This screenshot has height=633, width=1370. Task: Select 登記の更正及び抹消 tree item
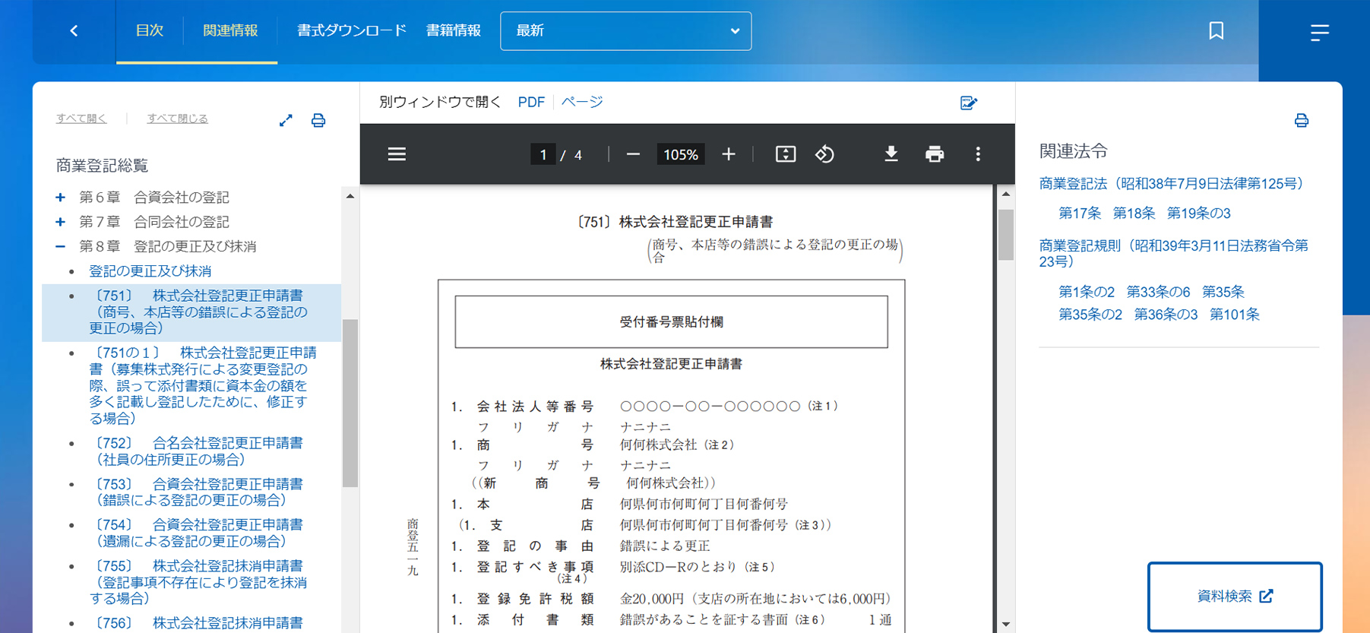150,271
